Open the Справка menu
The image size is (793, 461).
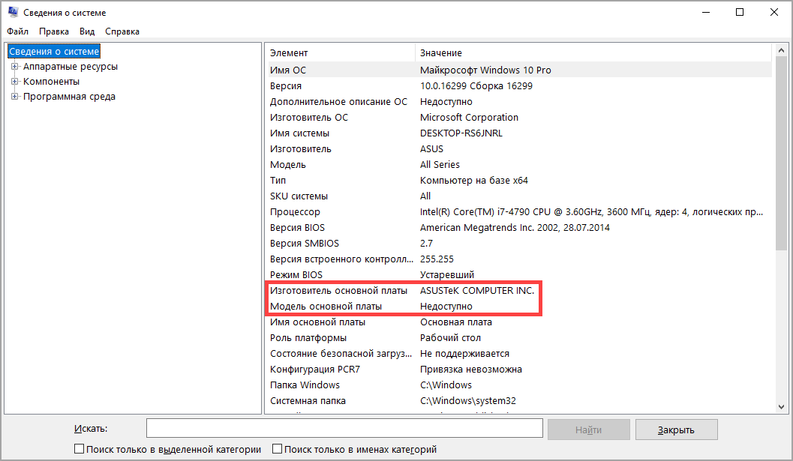coord(122,31)
